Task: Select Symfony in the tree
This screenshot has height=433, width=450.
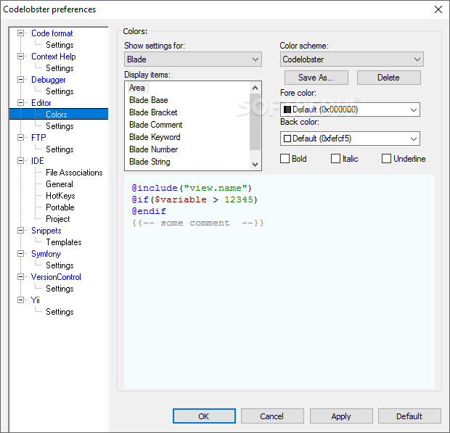Action: point(46,254)
